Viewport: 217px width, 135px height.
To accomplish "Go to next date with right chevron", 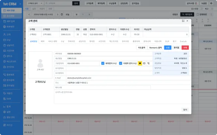I will pyautogui.click(x=58, y=14).
